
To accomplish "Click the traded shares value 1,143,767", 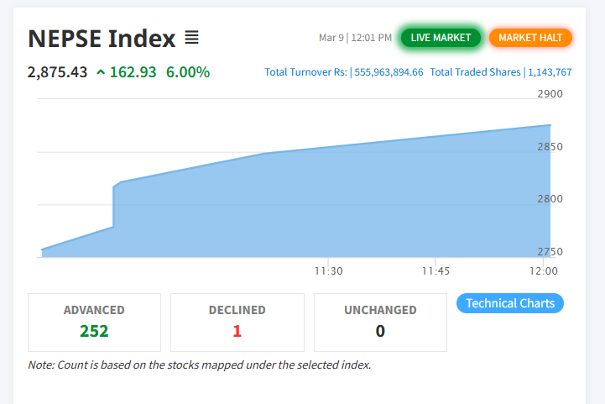I will (550, 72).
